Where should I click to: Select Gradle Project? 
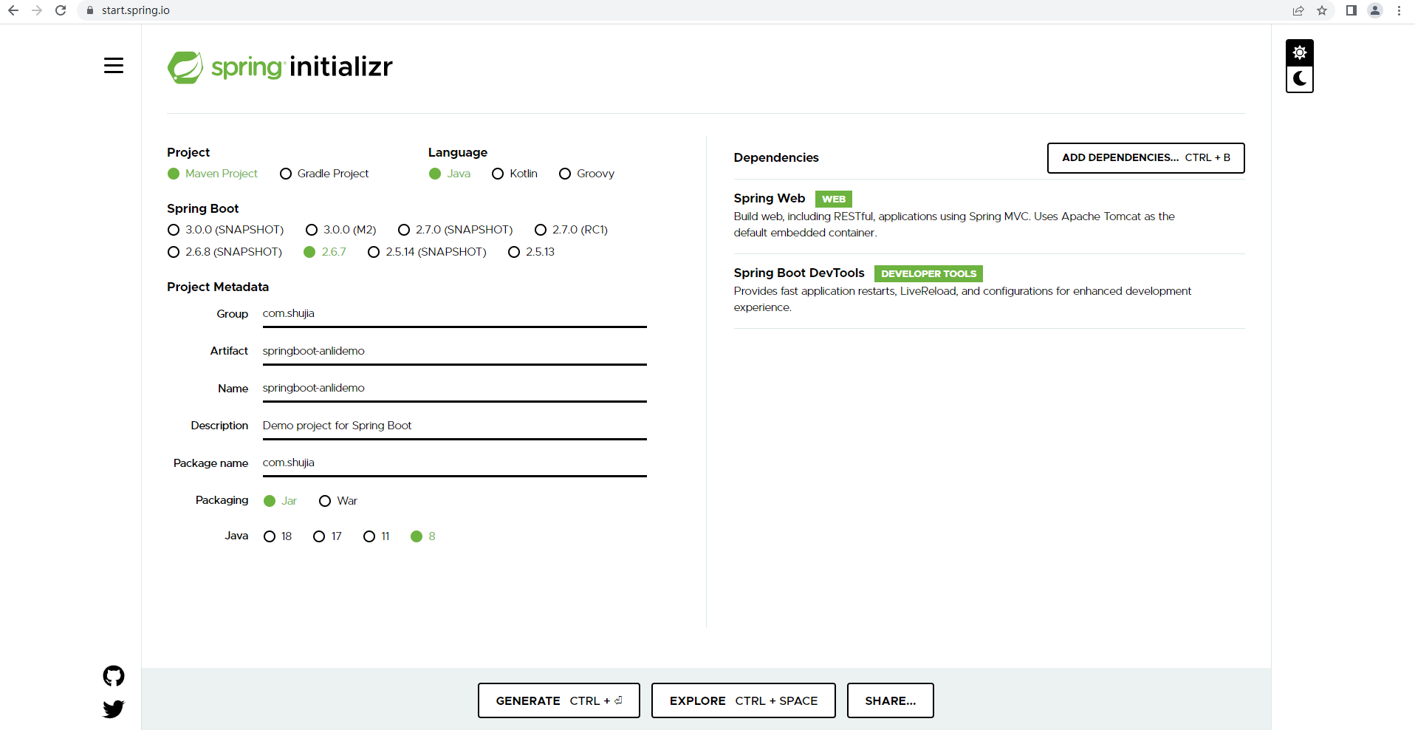pos(324,174)
